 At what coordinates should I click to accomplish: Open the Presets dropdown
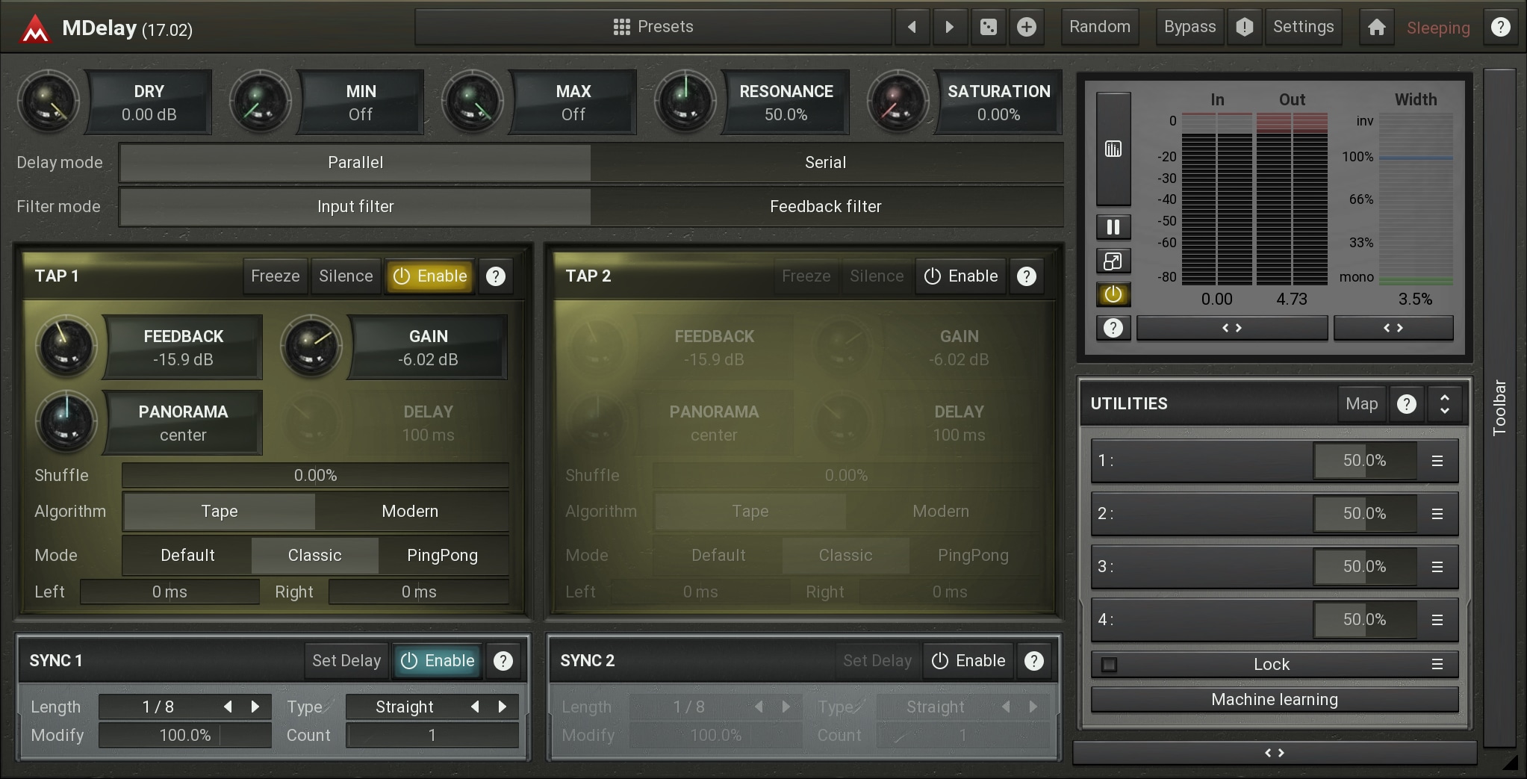[x=653, y=28]
